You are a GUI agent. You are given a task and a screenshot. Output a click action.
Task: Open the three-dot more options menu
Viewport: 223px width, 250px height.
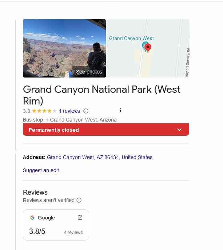click(x=120, y=110)
